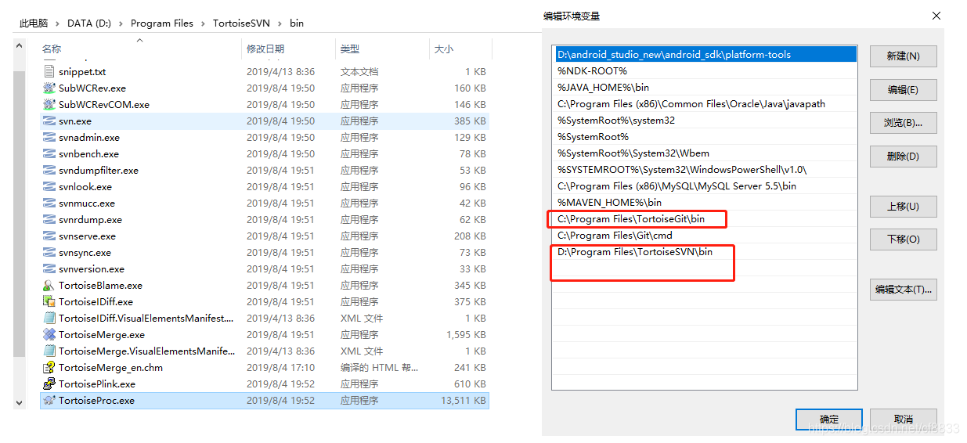Select the WindowsPowerShell\v1.0\ entry
967x443 pixels.
click(705, 170)
